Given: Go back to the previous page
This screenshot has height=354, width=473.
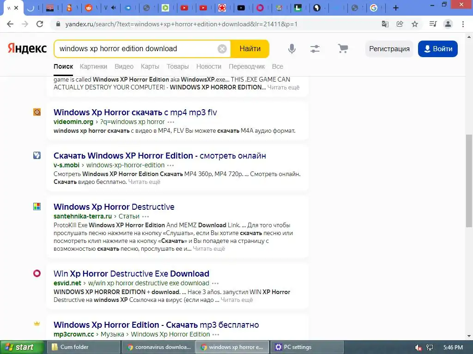Looking at the screenshot, I should tap(10, 24).
